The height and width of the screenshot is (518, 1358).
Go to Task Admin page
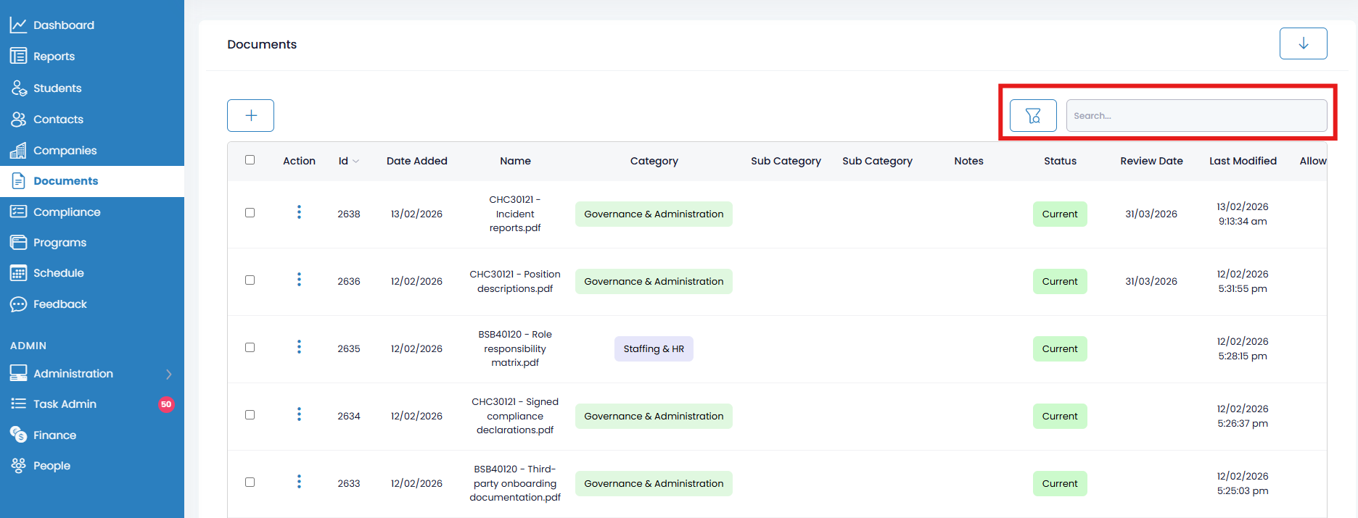click(x=65, y=404)
